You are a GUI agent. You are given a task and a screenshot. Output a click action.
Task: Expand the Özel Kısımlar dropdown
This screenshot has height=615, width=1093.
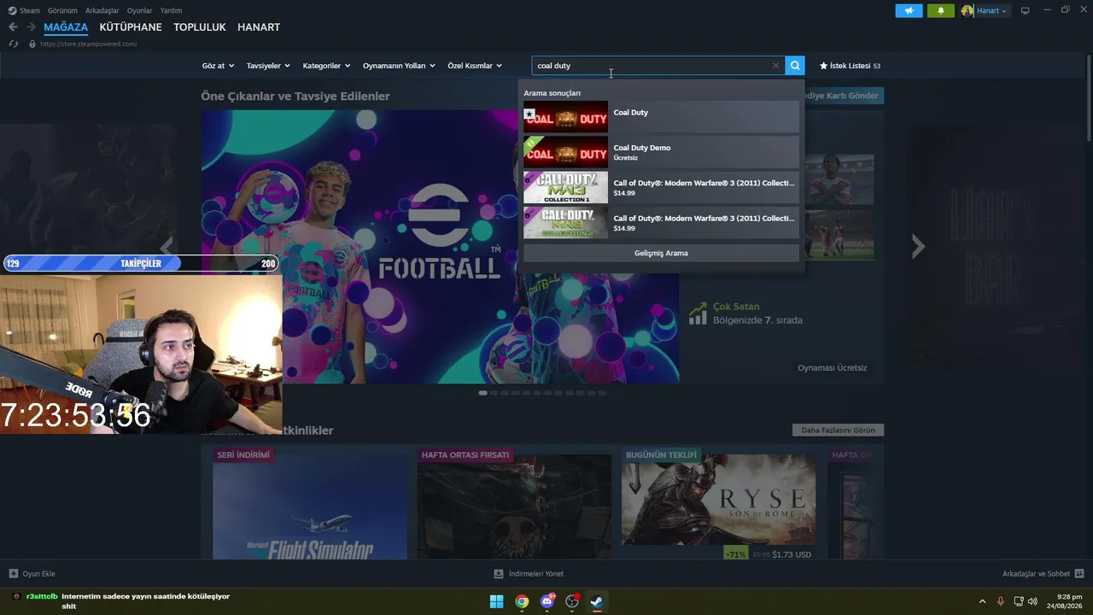475,66
